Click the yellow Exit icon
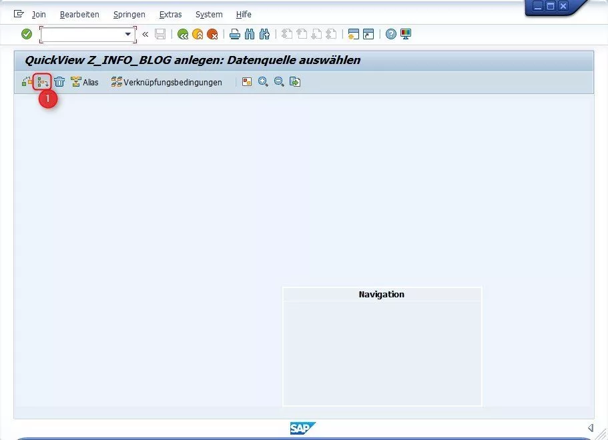The height and width of the screenshot is (440, 608). coord(198,34)
